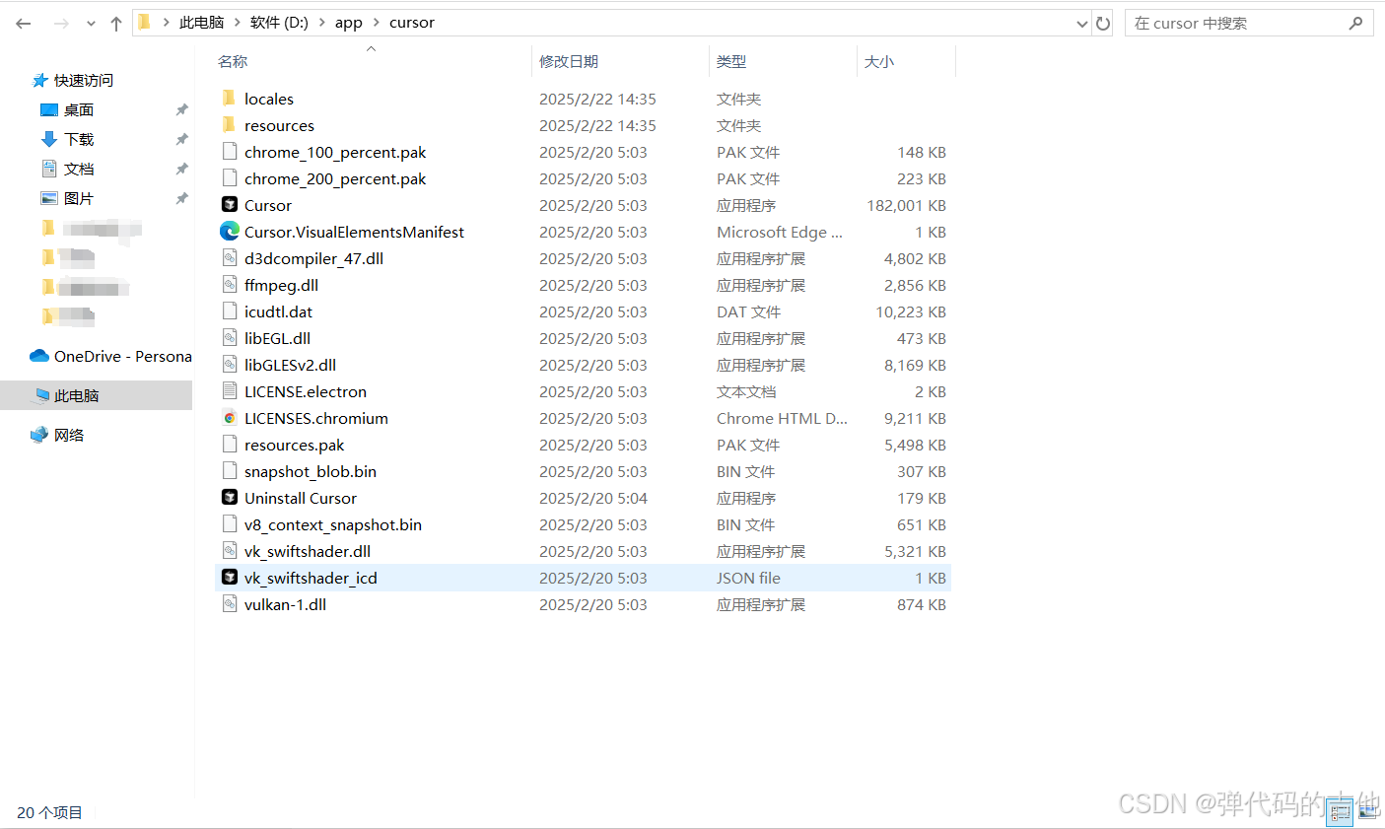Image resolution: width=1385 pixels, height=829 pixels.
Task: Click the search magnifier icon
Action: pos(1356,23)
